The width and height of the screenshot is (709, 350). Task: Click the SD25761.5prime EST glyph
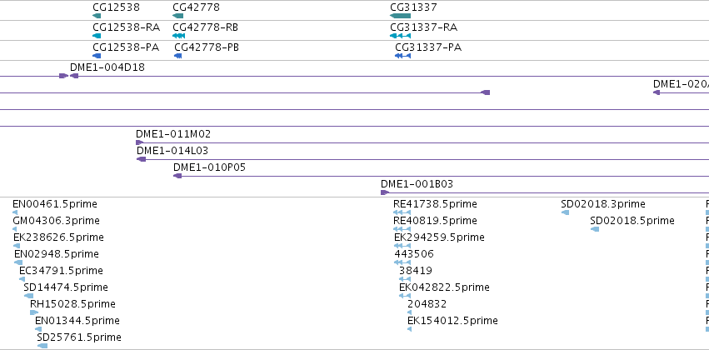click(42, 346)
